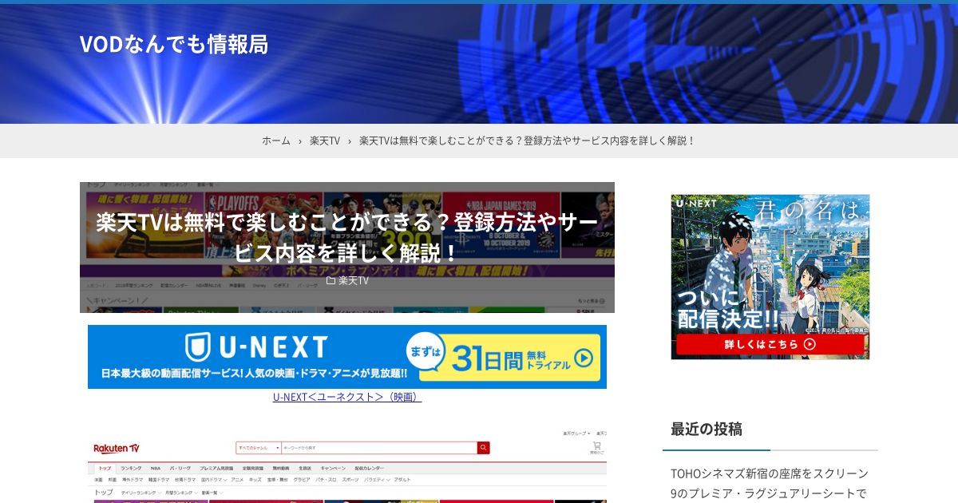Click the embedded Rakuten TV screenshot image
Image resolution: width=958 pixels, height=503 pixels.
(347, 465)
